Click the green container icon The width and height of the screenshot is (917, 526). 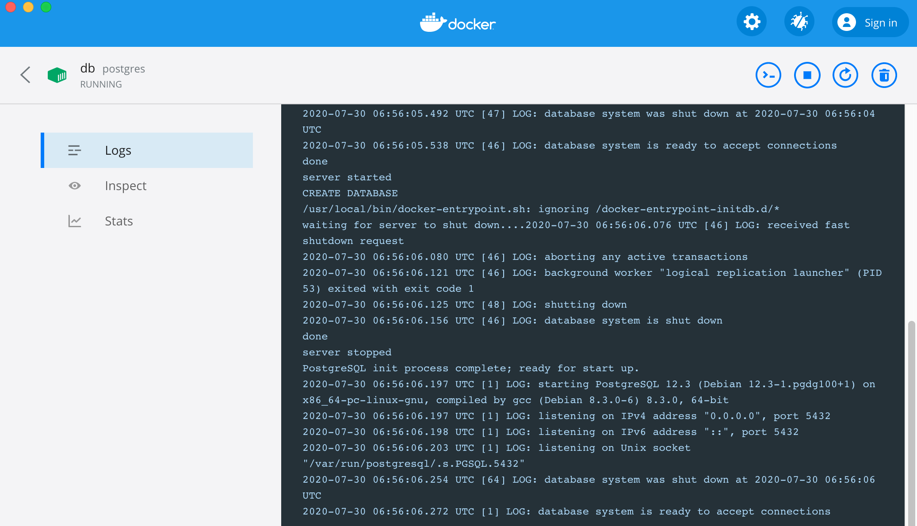(57, 75)
